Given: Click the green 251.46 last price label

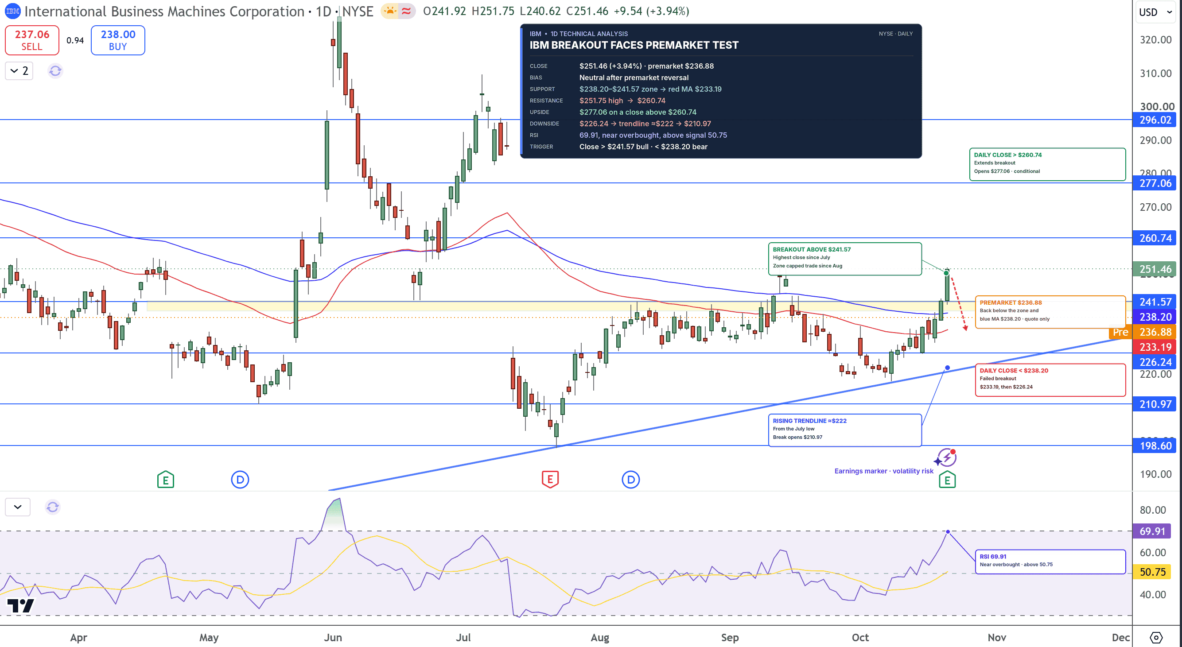Looking at the screenshot, I should point(1155,269).
